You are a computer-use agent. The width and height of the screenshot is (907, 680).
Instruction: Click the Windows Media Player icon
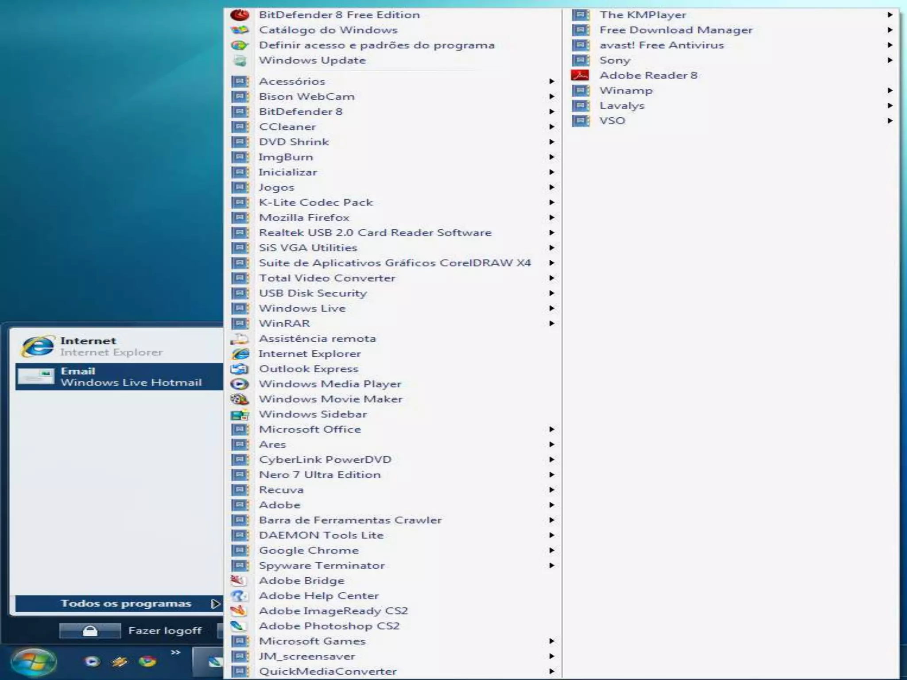240,384
